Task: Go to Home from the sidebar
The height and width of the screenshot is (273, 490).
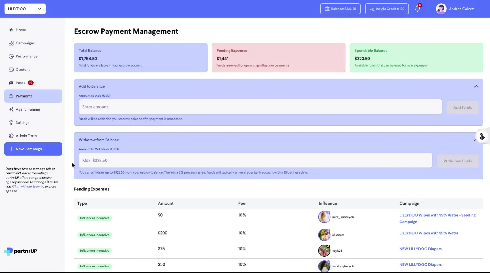Action: [x=21, y=30]
